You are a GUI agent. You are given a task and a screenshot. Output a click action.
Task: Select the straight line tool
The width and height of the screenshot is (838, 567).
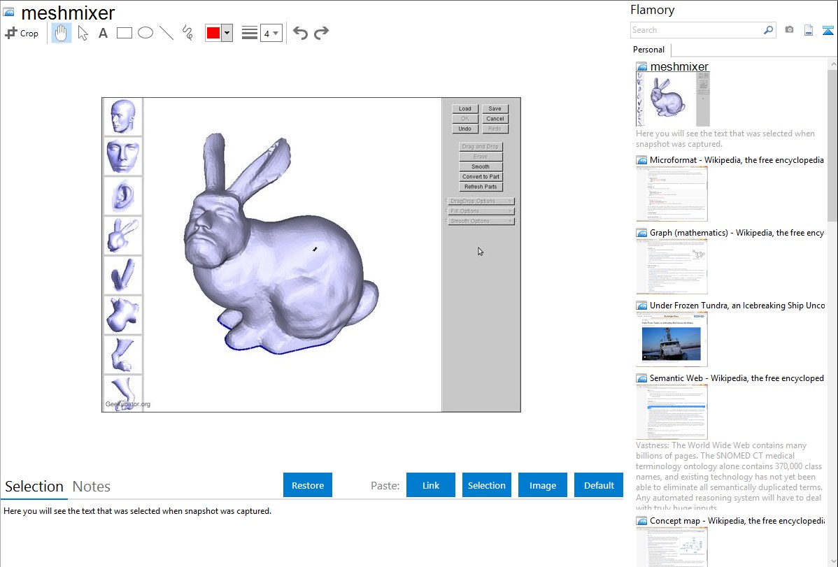click(x=166, y=33)
